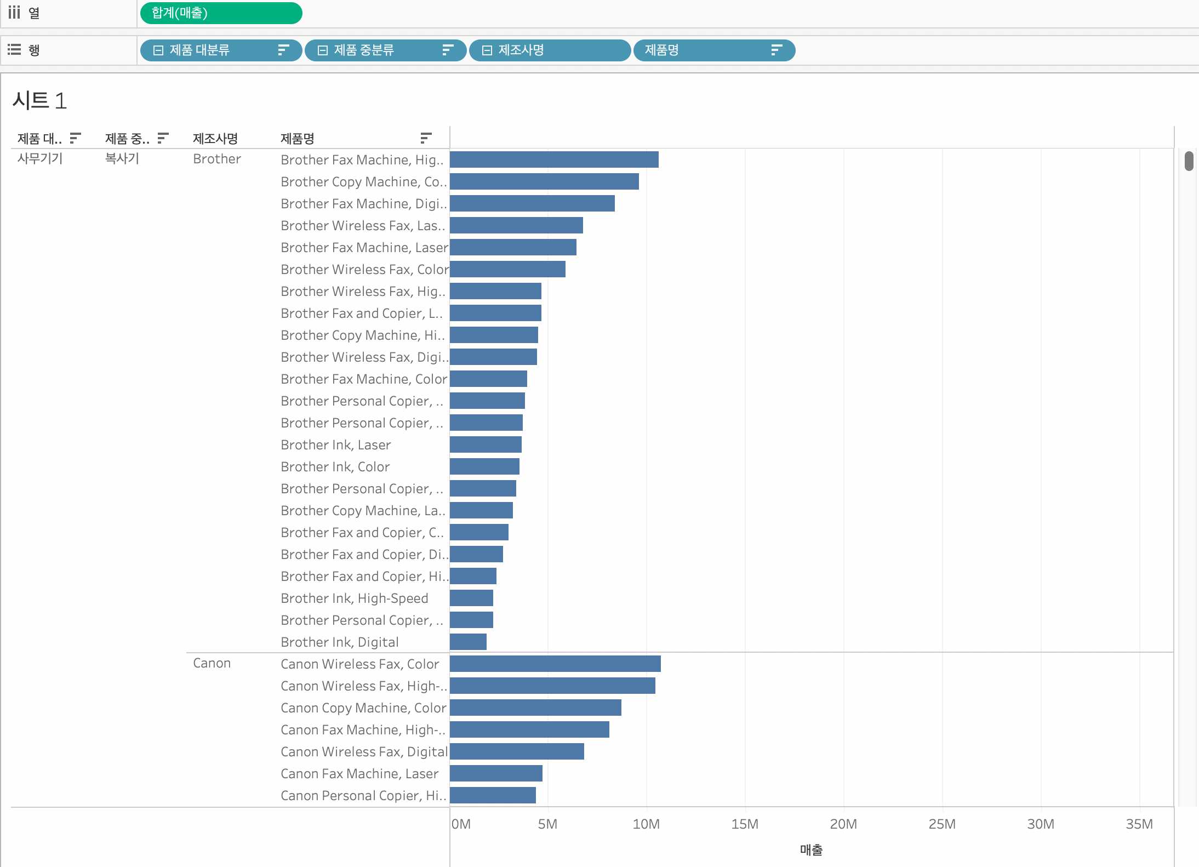Select Brother Wireless Fax, Hig.. label
Image resolution: width=1199 pixels, height=867 pixels.
[363, 291]
